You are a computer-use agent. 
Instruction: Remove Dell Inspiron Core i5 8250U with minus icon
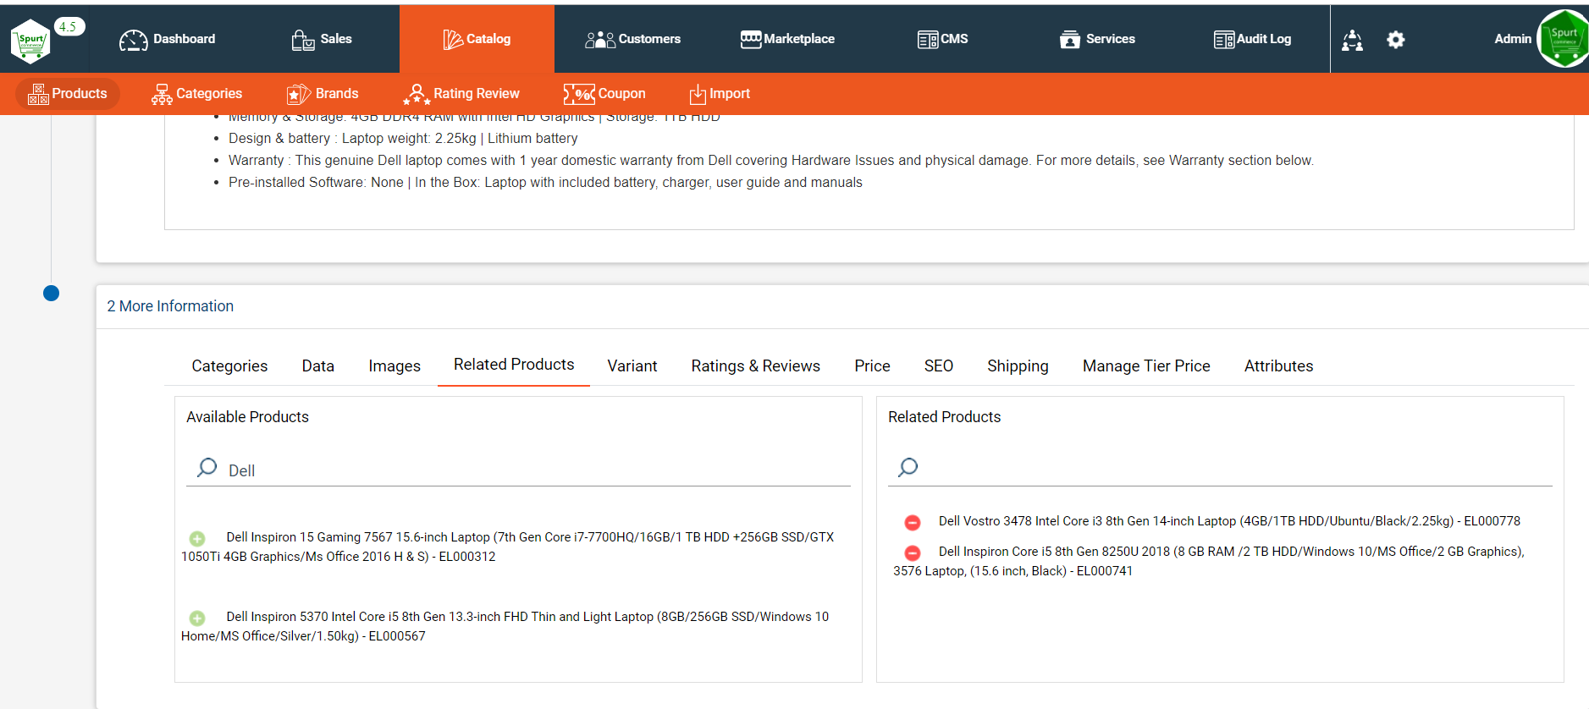pos(913,553)
